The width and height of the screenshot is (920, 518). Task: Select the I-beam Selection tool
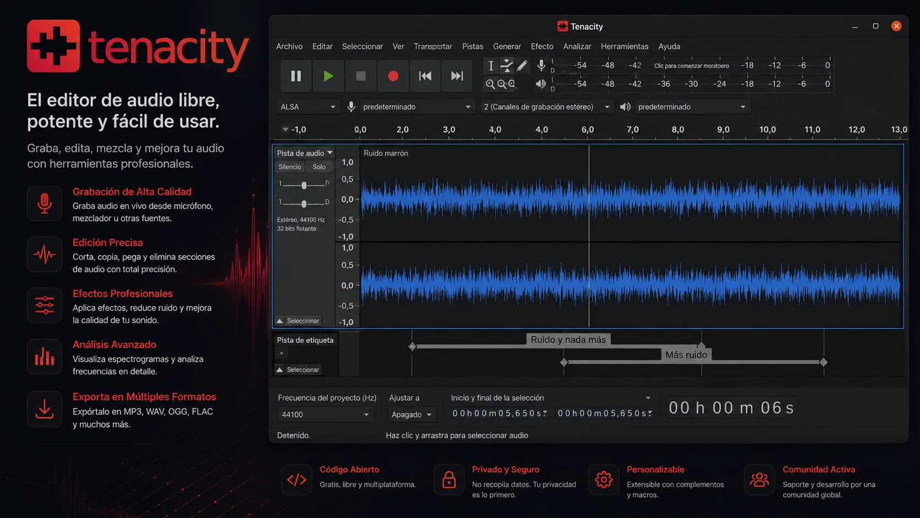click(x=491, y=66)
